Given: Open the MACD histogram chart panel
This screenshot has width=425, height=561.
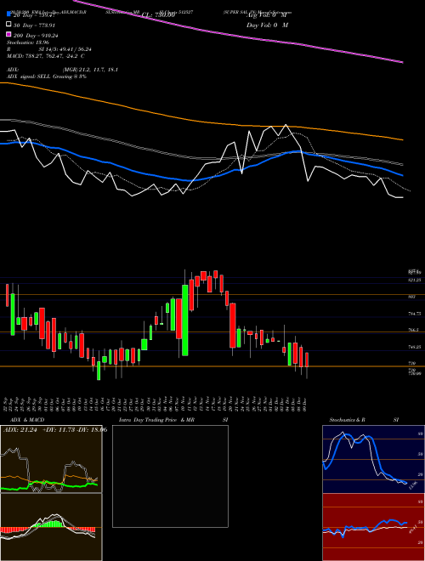Looking at the screenshot, I should coord(51,527).
